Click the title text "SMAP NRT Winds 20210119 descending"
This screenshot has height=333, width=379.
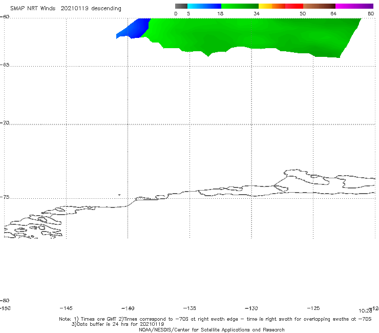pos(66,9)
